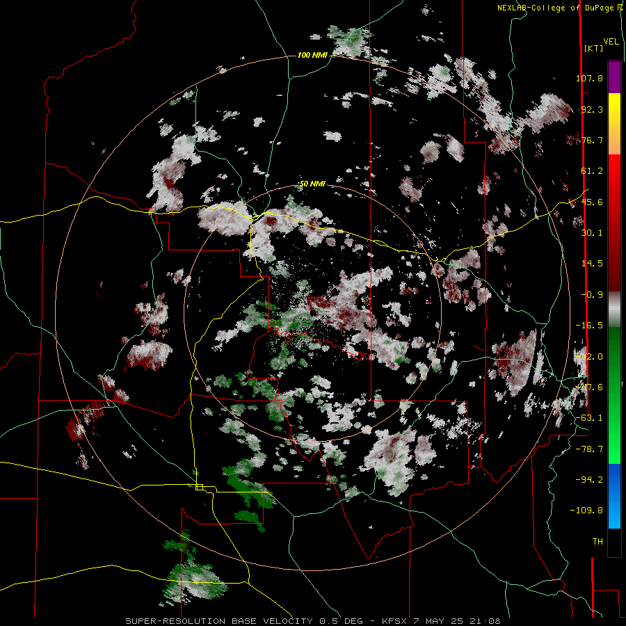Viewport: 626px width, 626px height.
Task: Click the 45.6 velocity scale value
Action: (x=592, y=202)
